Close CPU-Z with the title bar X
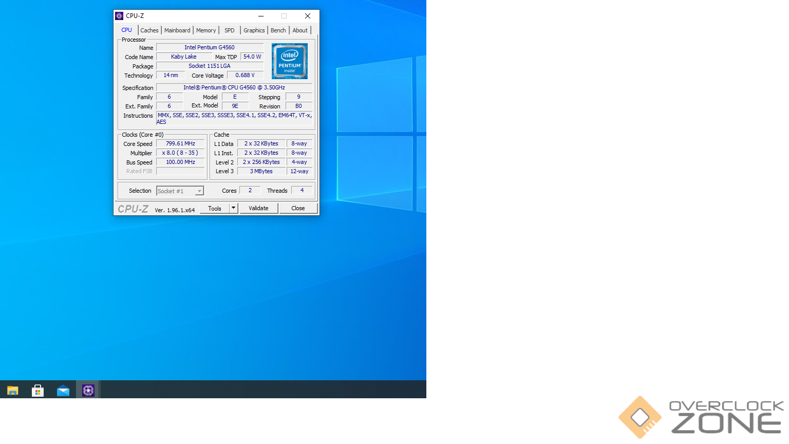 pyautogui.click(x=307, y=16)
